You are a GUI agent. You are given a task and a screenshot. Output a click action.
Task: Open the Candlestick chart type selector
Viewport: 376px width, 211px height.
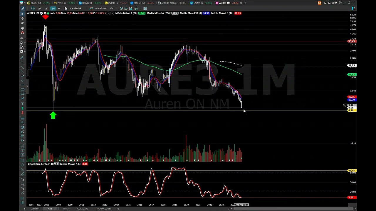73,8
